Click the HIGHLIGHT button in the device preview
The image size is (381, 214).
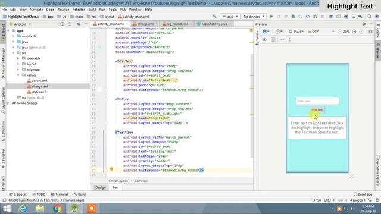317,109
